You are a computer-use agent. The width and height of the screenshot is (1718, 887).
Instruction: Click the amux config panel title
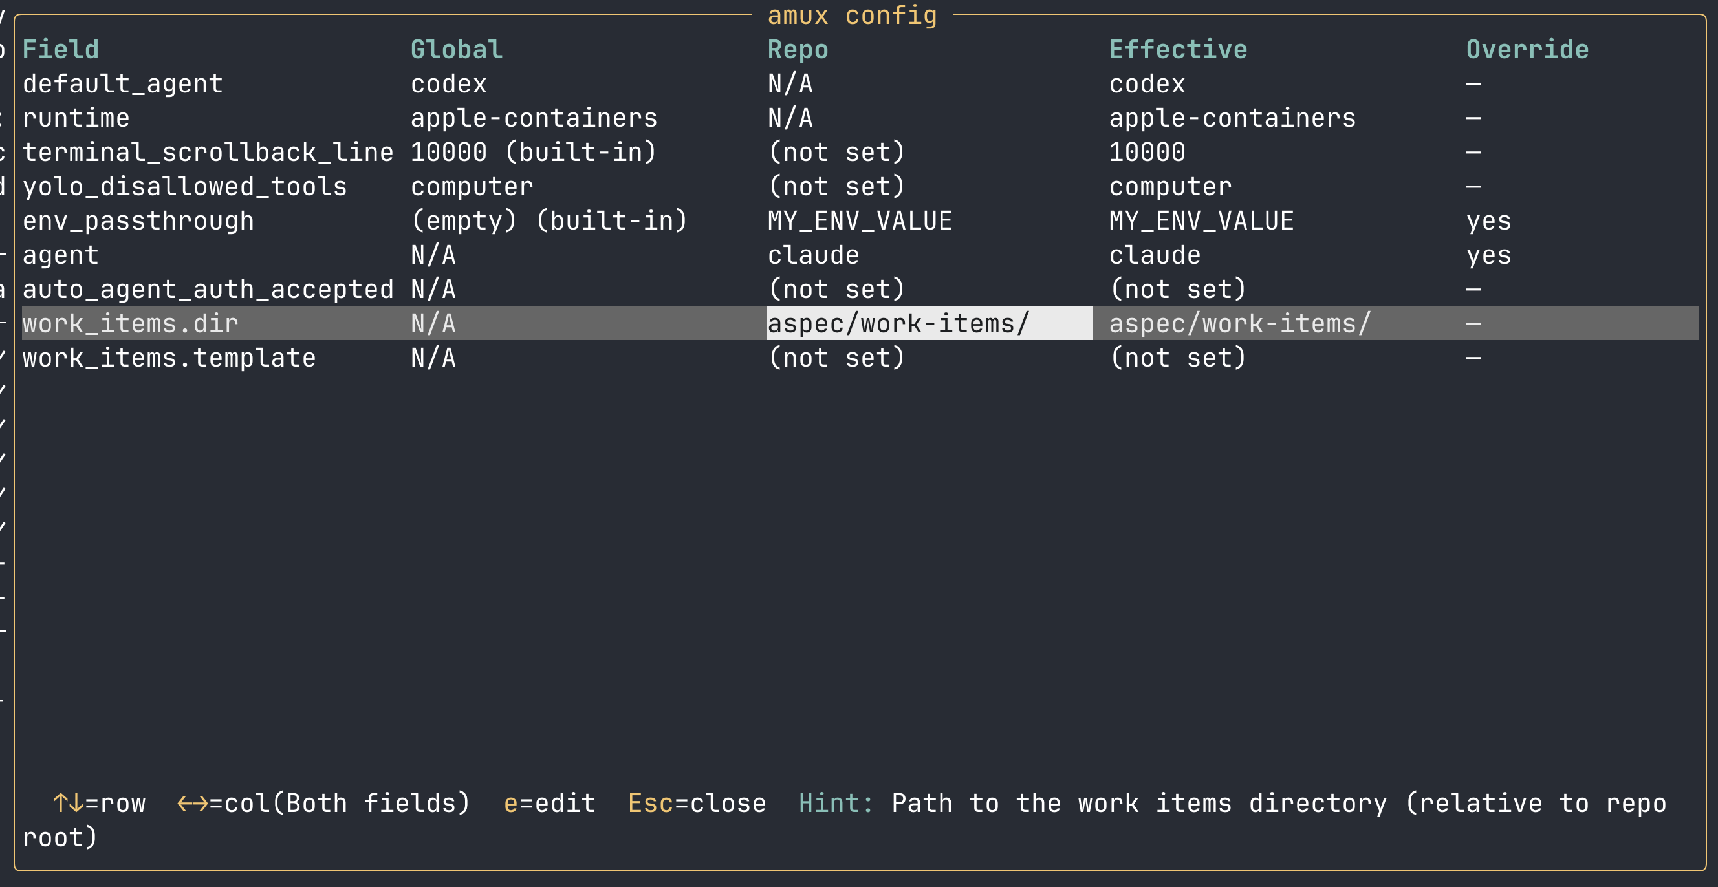click(x=852, y=15)
